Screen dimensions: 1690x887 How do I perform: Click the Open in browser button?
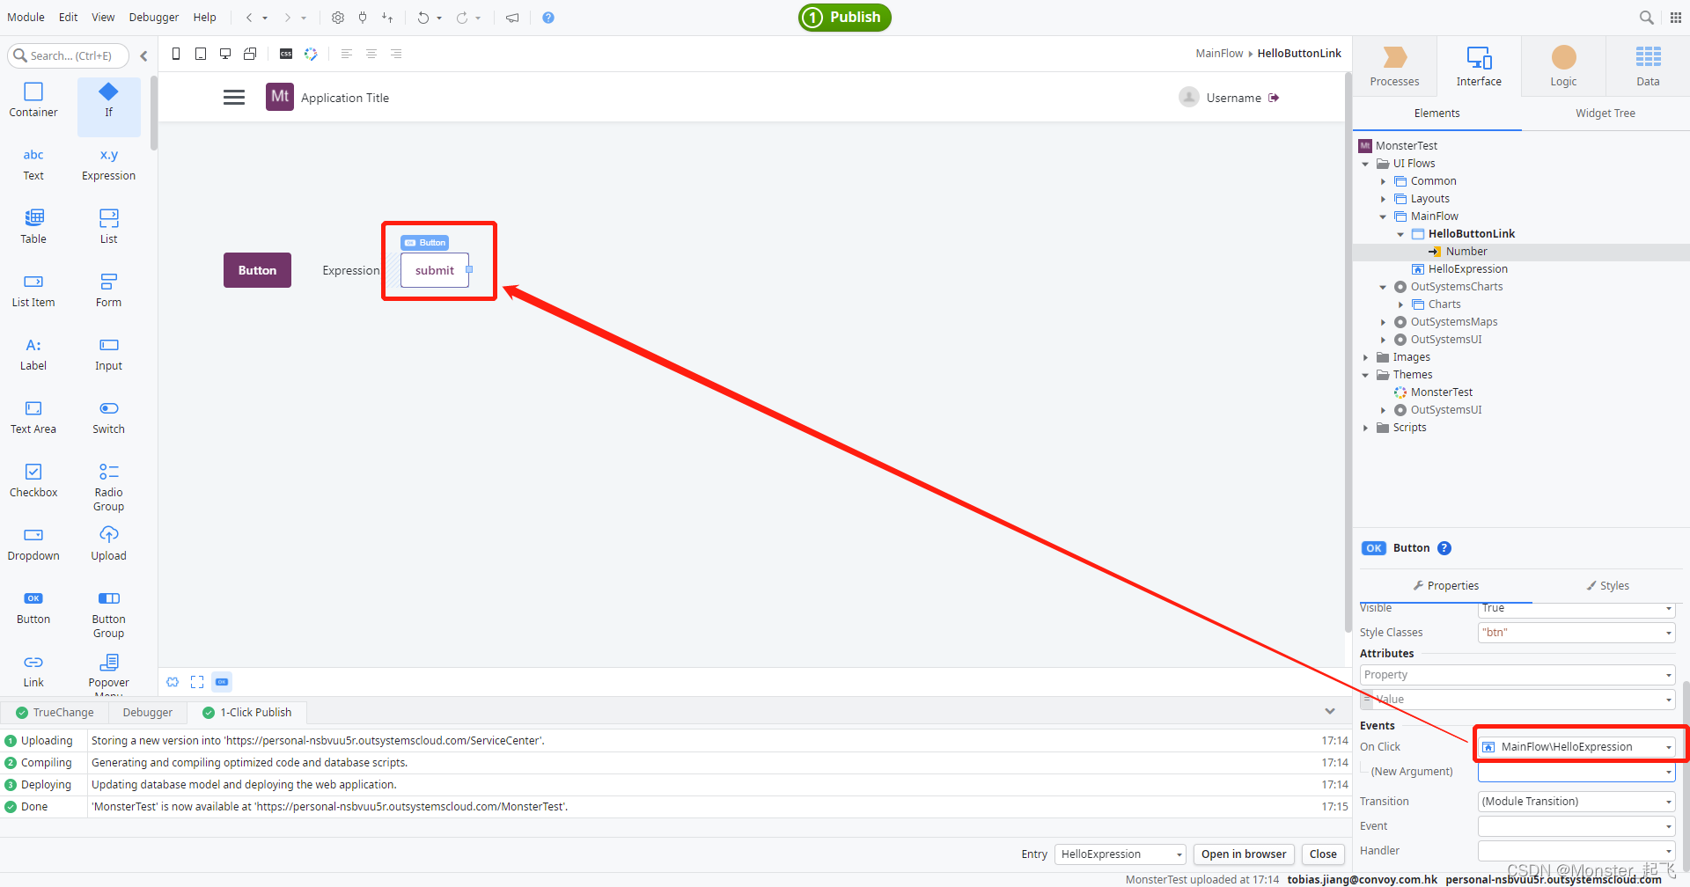[1244, 854]
